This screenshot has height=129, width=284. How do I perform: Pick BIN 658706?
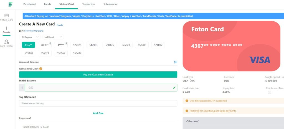point(142,45)
